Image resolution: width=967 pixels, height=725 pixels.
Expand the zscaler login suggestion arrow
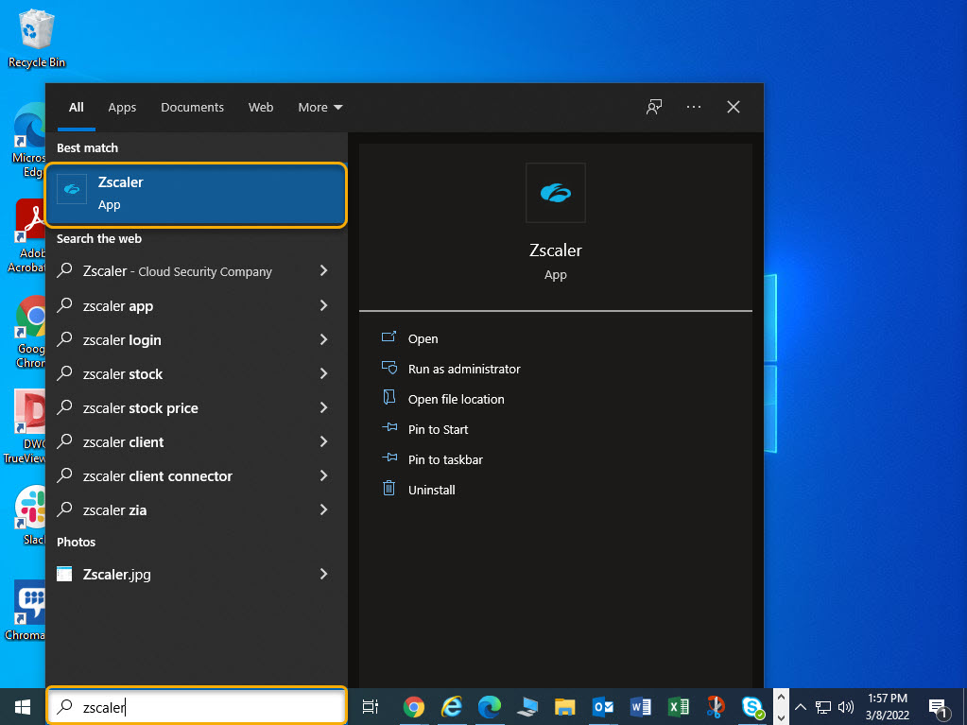[324, 339]
